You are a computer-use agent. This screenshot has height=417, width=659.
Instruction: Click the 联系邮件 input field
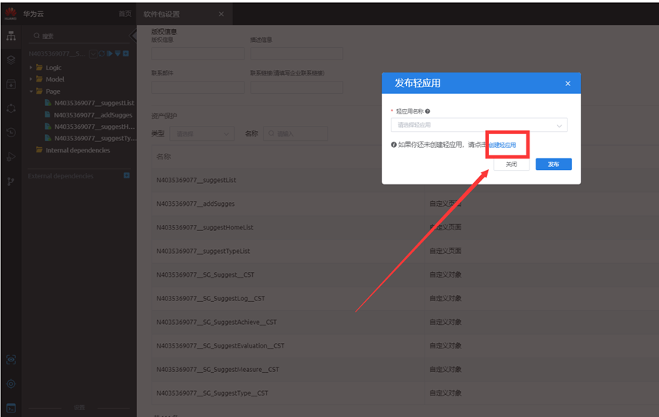click(197, 87)
